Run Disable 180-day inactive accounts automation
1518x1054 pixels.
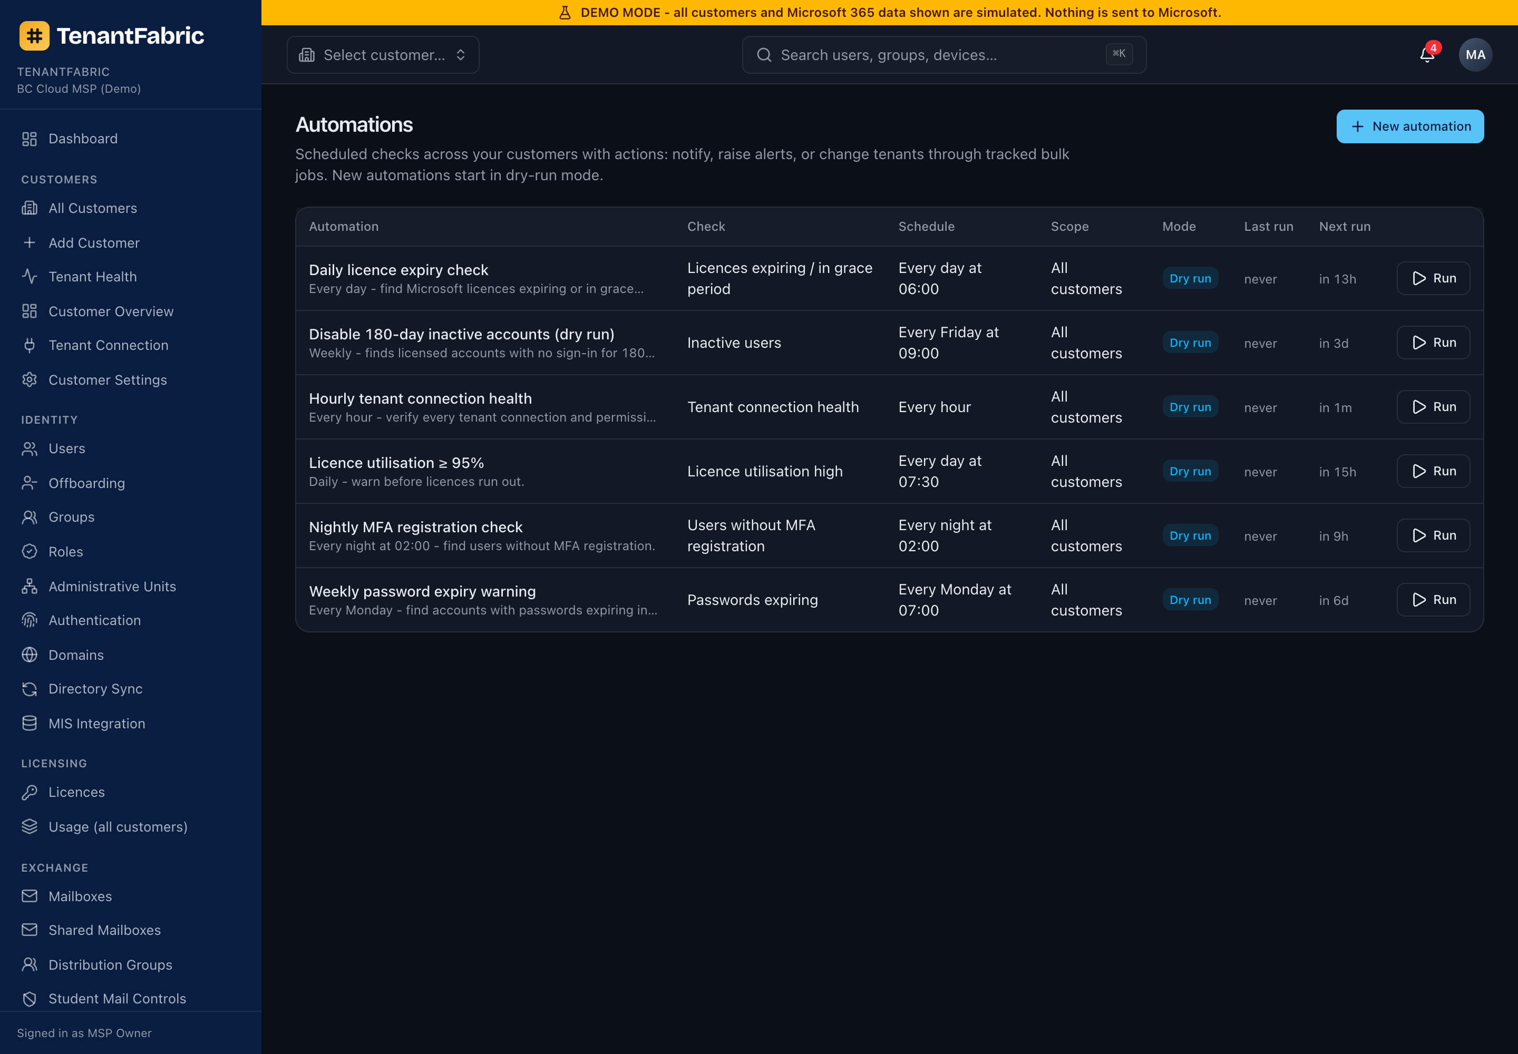click(x=1433, y=342)
